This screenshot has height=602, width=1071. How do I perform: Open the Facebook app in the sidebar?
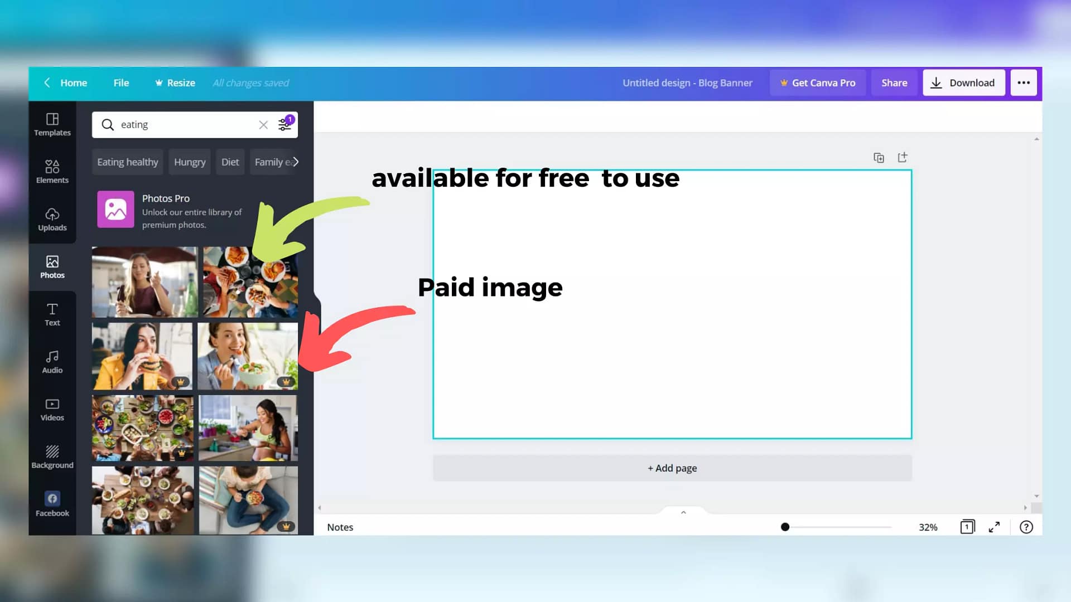click(52, 504)
